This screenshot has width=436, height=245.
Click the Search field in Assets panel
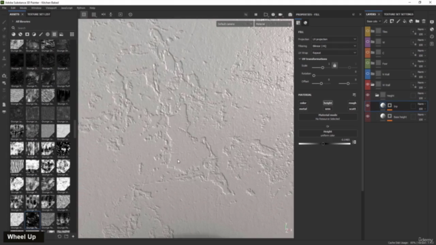[42, 28]
